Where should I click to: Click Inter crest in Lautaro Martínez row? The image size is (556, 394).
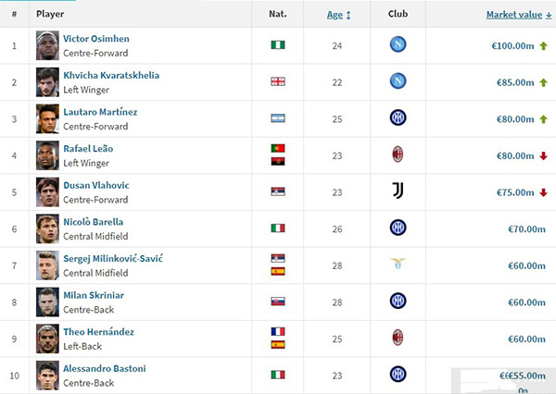[x=398, y=117]
